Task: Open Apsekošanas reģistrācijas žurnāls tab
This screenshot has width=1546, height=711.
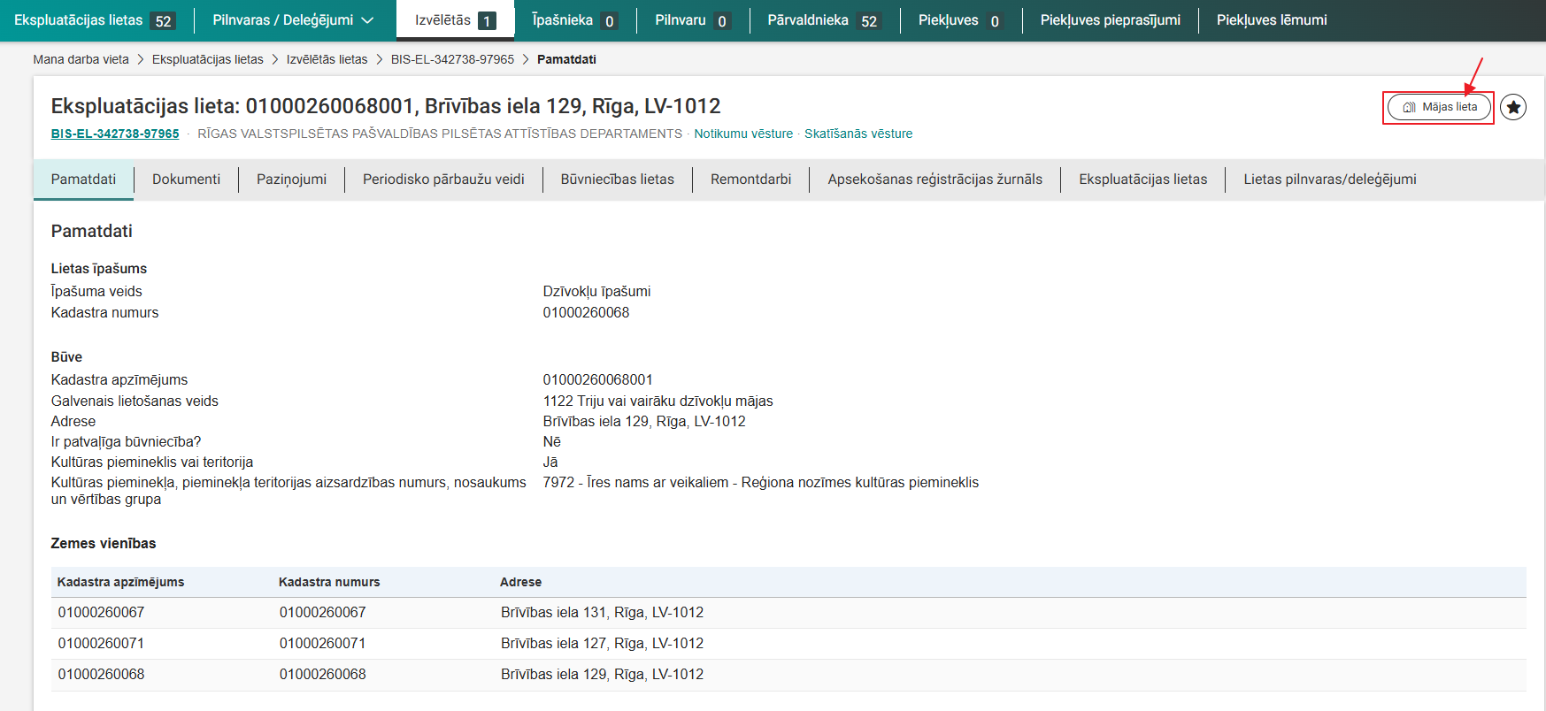Action: (x=935, y=180)
